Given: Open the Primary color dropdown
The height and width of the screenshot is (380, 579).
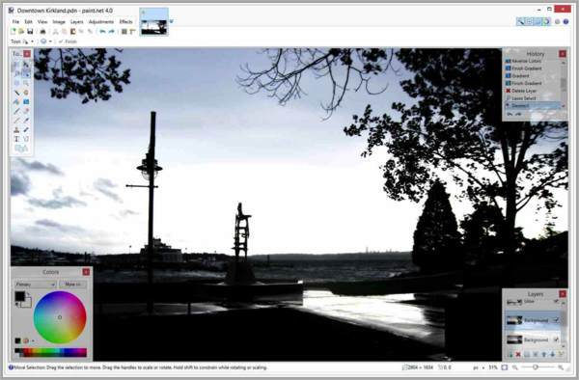Looking at the screenshot, I should (x=36, y=285).
